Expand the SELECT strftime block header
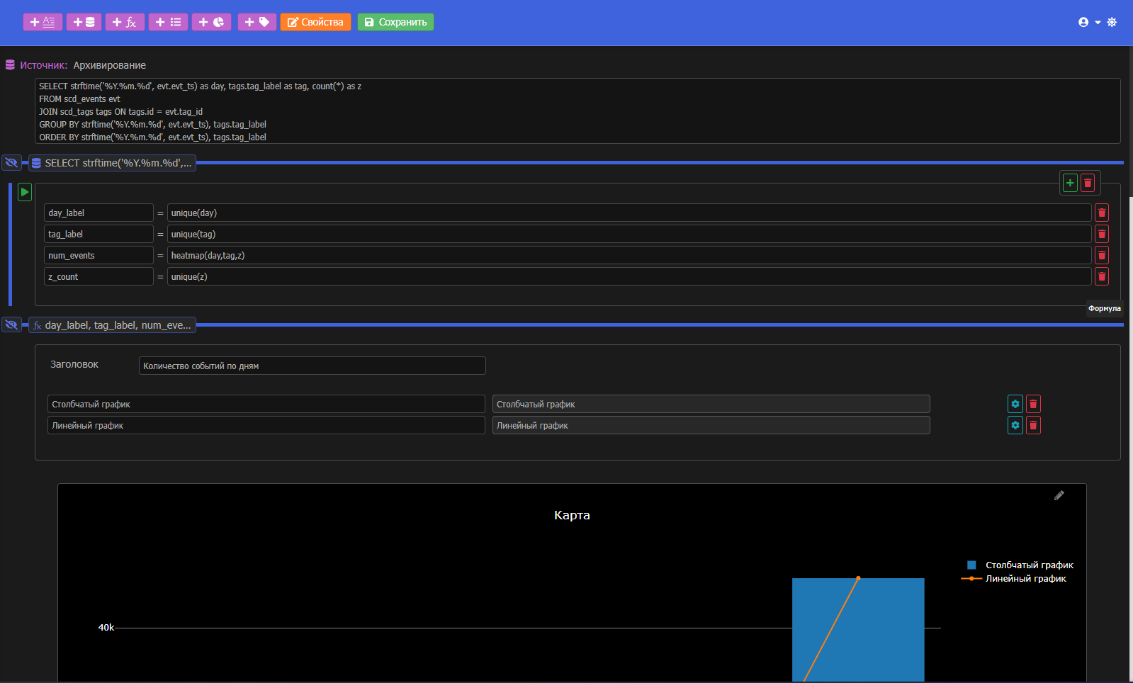This screenshot has height=683, width=1133. click(x=112, y=163)
